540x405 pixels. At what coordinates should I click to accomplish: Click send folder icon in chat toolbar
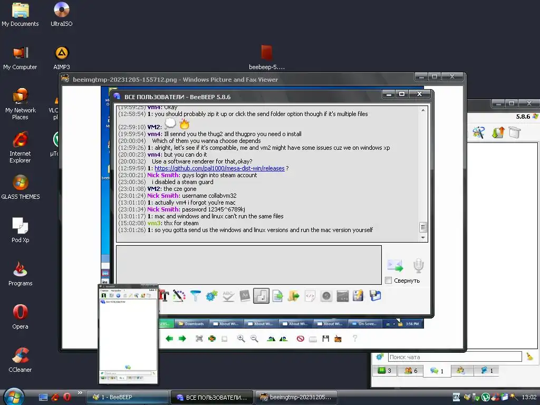point(293,296)
